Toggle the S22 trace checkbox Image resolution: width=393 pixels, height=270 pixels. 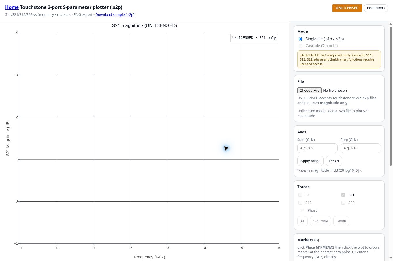[343, 203]
